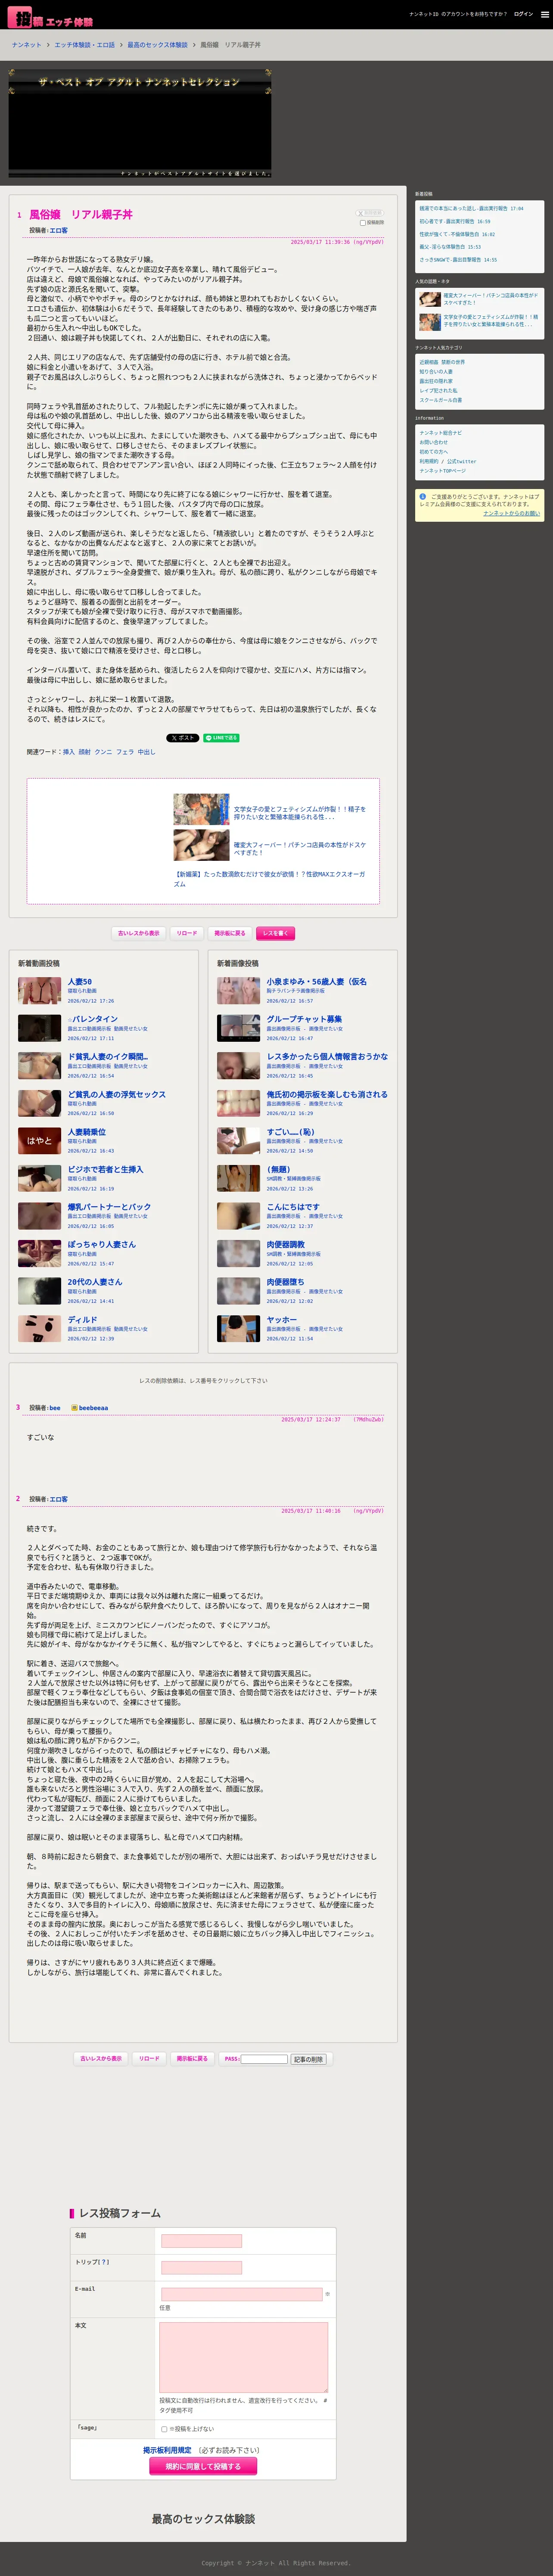The image size is (553, 2576).
Task: Click the ログイン link in the header
Action: click(523, 14)
